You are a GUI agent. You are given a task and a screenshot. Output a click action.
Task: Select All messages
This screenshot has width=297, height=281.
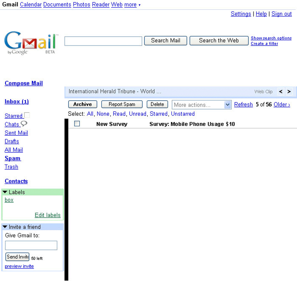coord(90,114)
